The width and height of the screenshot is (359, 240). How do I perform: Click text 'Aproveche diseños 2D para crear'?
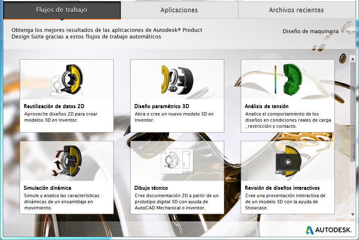pyautogui.click(x=61, y=114)
